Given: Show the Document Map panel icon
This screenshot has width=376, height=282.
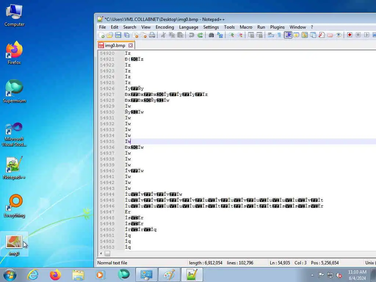Looking at the screenshot, I should tap(304, 35).
